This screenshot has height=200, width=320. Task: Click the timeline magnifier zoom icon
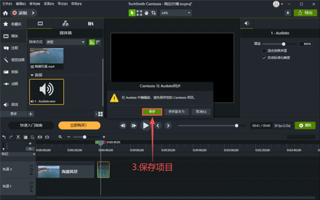[x=60, y=137]
